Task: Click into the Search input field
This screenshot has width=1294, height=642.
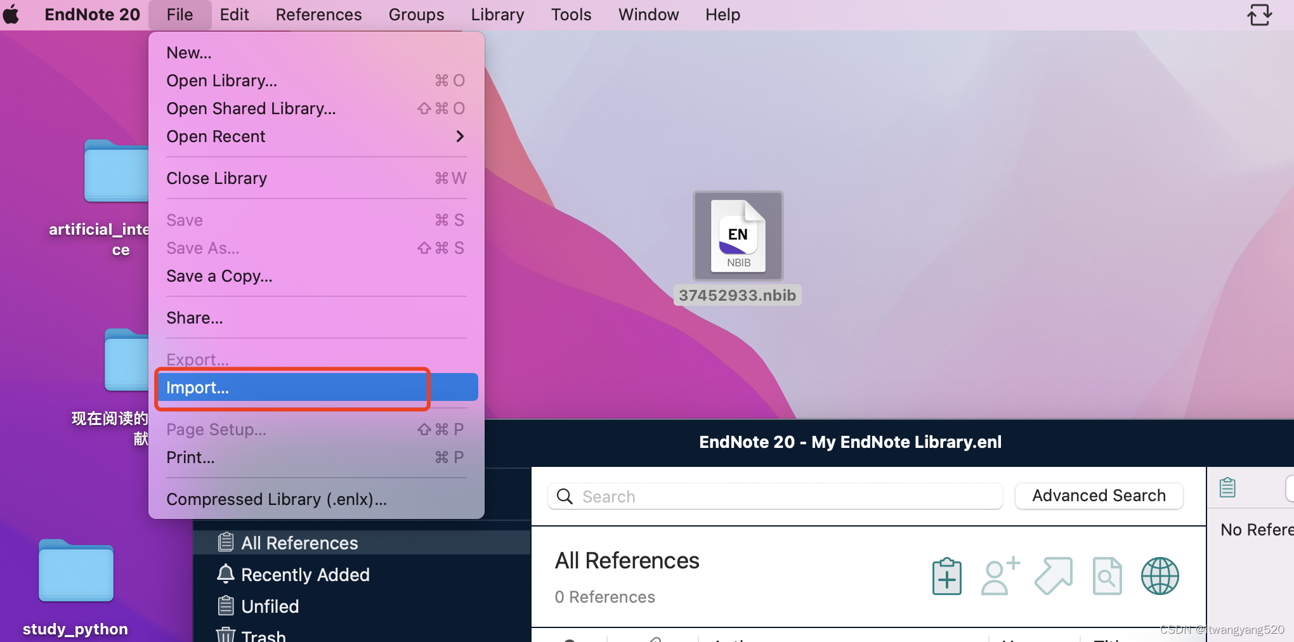Action: click(x=775, y=496)
